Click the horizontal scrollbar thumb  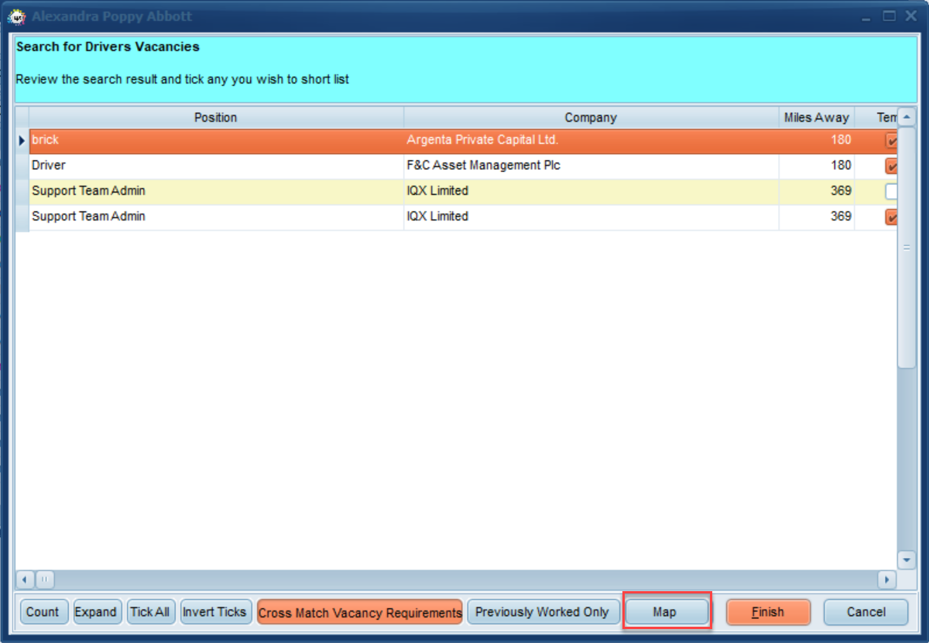click(44, 579)
